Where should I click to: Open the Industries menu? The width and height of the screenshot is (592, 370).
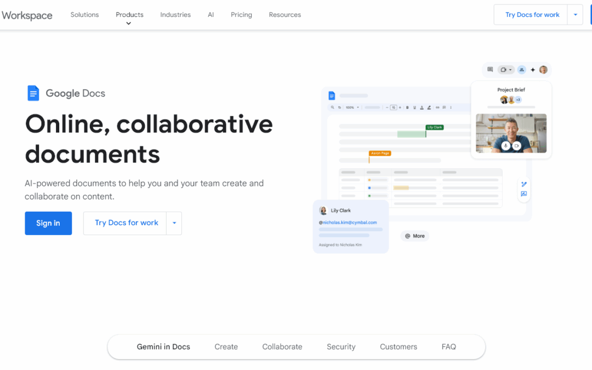175,15
